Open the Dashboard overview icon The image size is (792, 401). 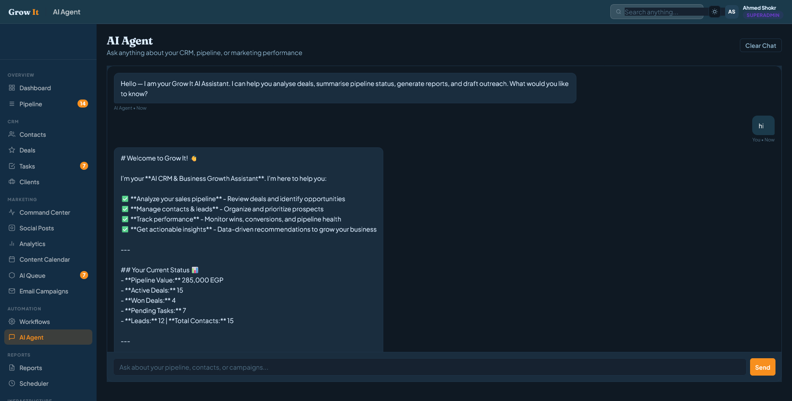12,88
